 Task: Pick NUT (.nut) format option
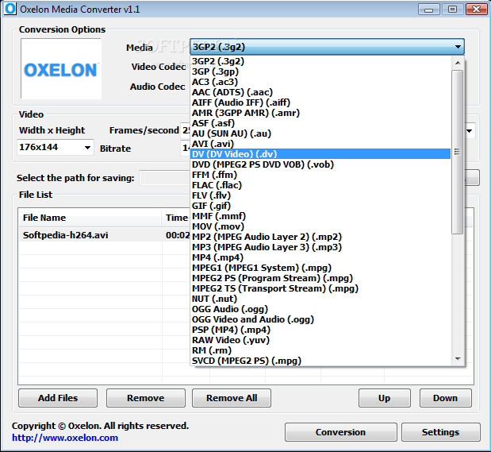[320, 299]
